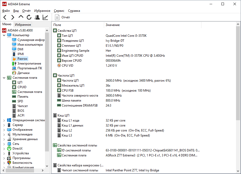Click the Безопасность shield icon
Image resolution: width=241 pixels, height=174 pixels.
[x=9, y=163]
